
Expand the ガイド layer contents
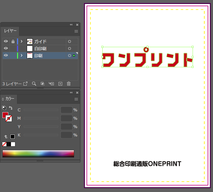[21, 41]
